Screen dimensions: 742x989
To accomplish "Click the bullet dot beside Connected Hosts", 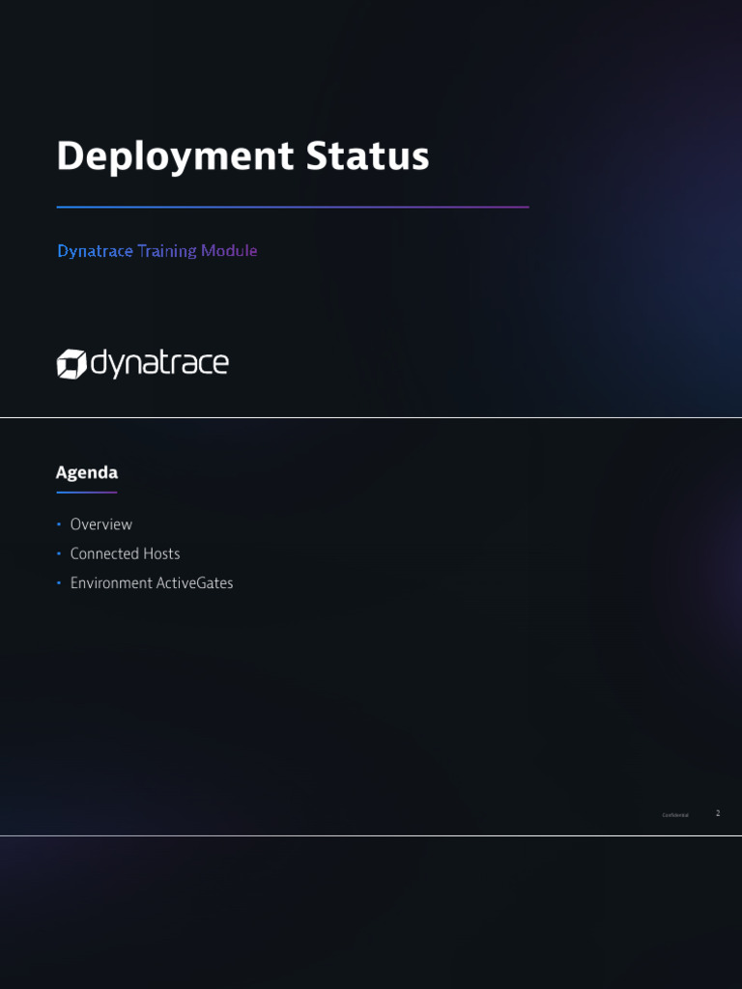I will click(x=59, y=553).
